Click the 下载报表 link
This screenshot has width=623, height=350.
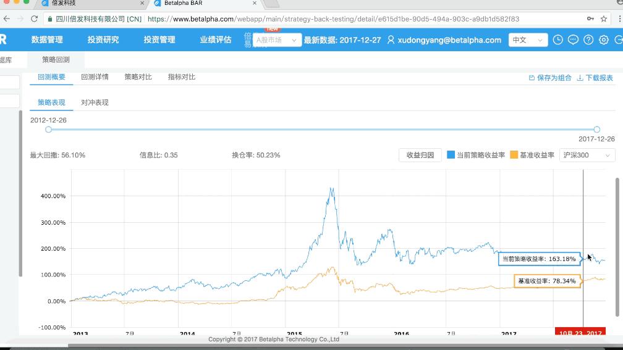pos(595,78)
